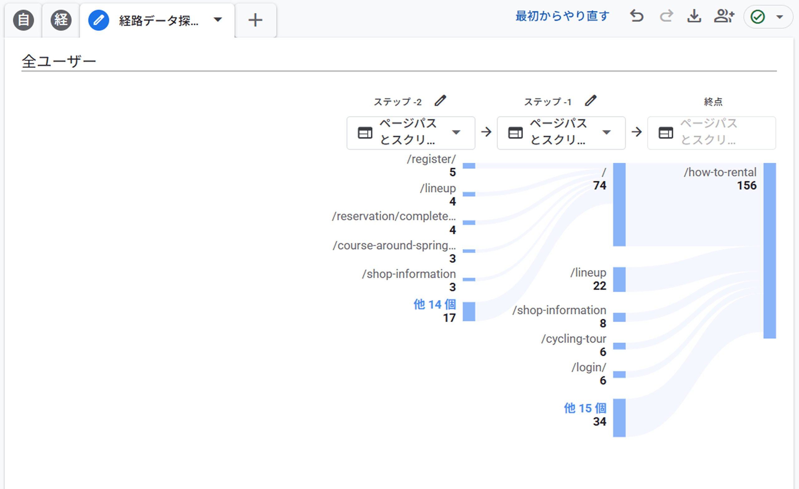Screen dimensions: 799x489
Task: Select the /register/ node
Action: tap(469, 166)
